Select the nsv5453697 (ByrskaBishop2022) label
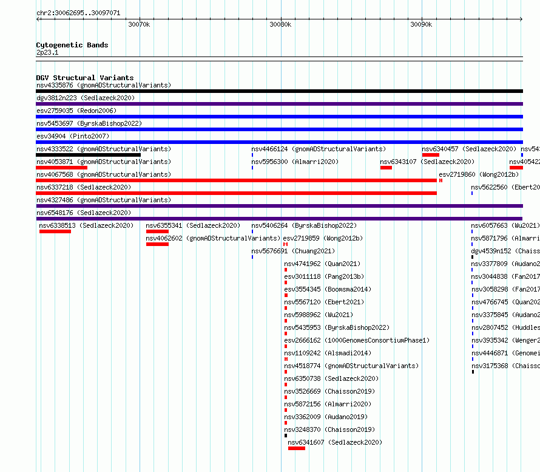The height and width of the screenshot is (472, 540). point(89,123)
